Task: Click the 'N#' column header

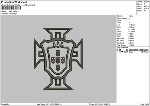Action: coord(120,50)
